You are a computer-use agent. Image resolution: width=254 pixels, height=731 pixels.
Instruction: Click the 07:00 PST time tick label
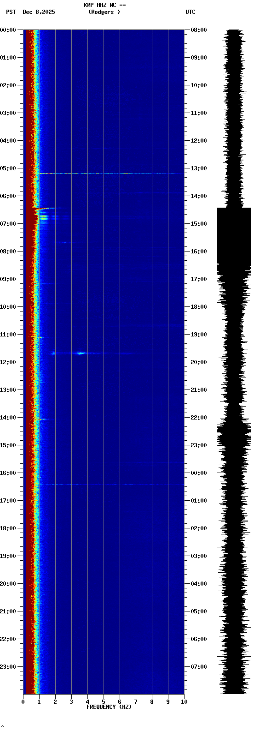pyautogui.click(x=8, y=224)
